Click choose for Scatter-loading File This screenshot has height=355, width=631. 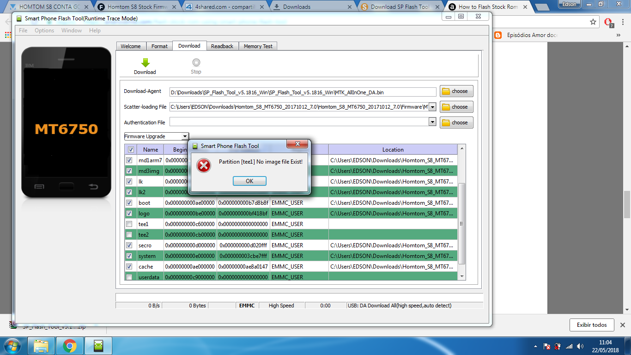point(456,107)
